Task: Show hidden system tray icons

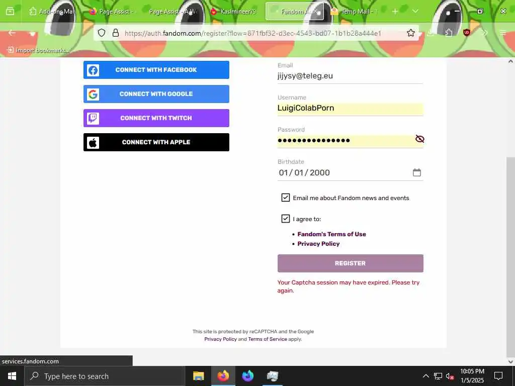Action: (x=425, y=376)
